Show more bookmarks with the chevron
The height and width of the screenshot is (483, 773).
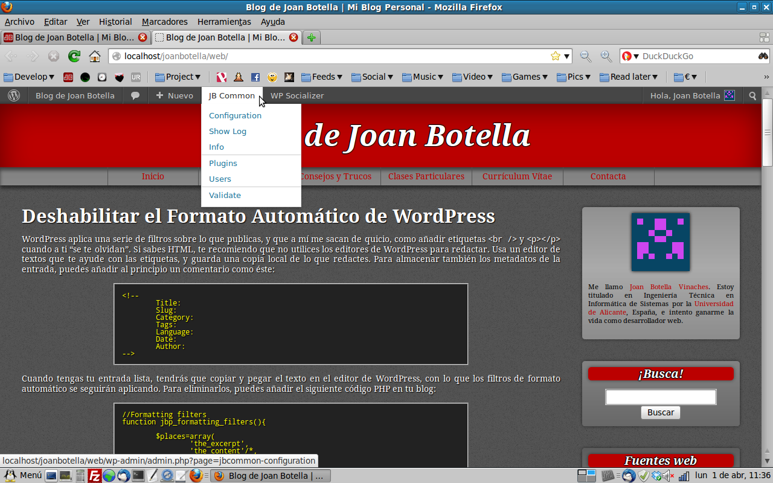click(x=766, y=77)
